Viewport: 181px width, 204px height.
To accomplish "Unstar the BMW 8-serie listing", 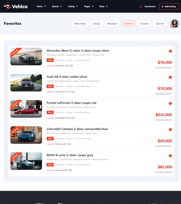I will coord(170,155).
